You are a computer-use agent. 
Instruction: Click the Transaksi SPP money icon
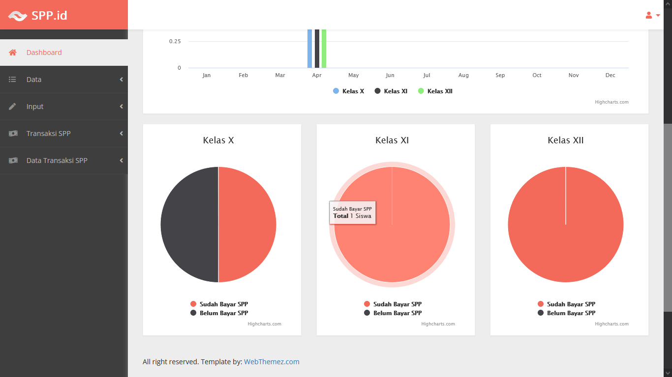pos(13,134)
